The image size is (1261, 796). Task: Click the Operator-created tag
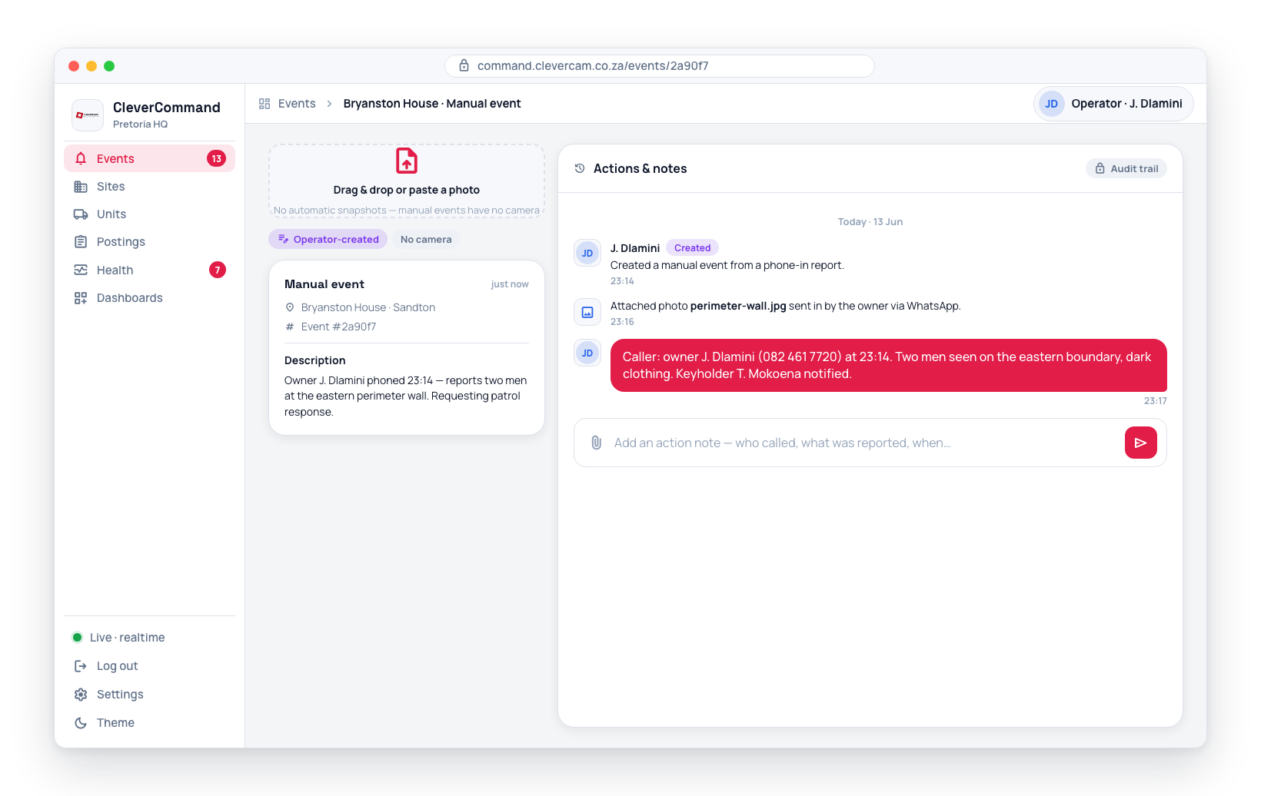[x=328, y=239]
